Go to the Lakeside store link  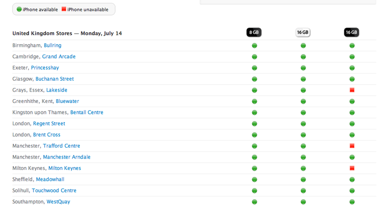pos(57,90)
